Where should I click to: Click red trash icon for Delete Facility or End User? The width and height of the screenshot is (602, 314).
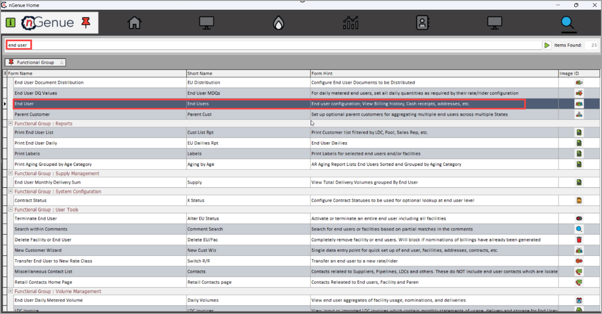click(x=579, y=240)
